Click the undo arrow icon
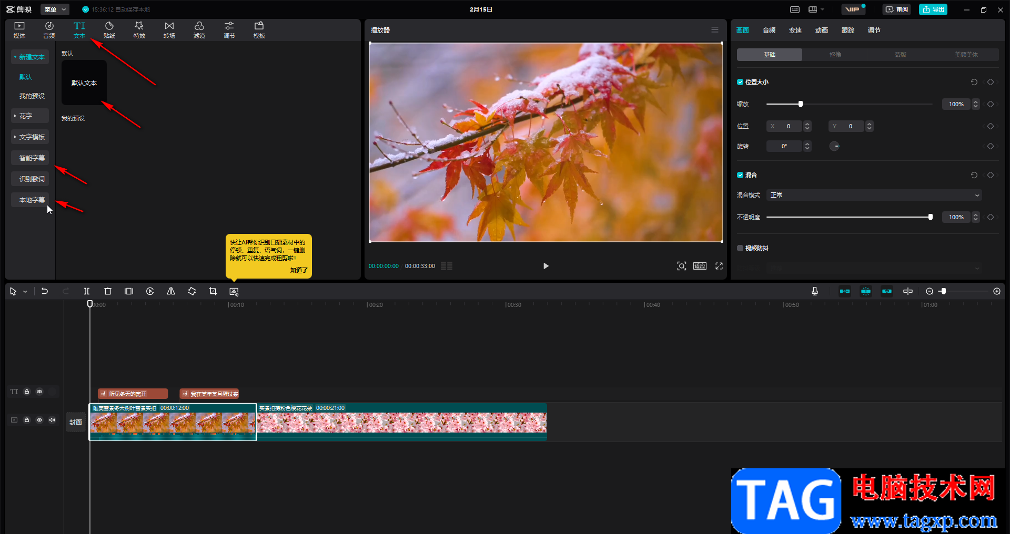The width and height of the screenshot is (1010, 534). pos(45,291)
